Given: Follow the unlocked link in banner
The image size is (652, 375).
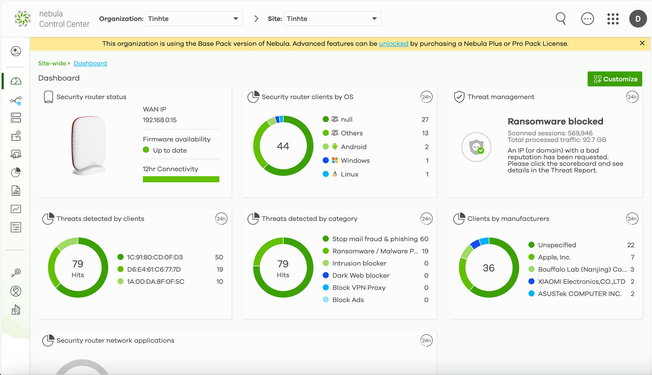Looking at the screenshot, I should click(393, 44).
